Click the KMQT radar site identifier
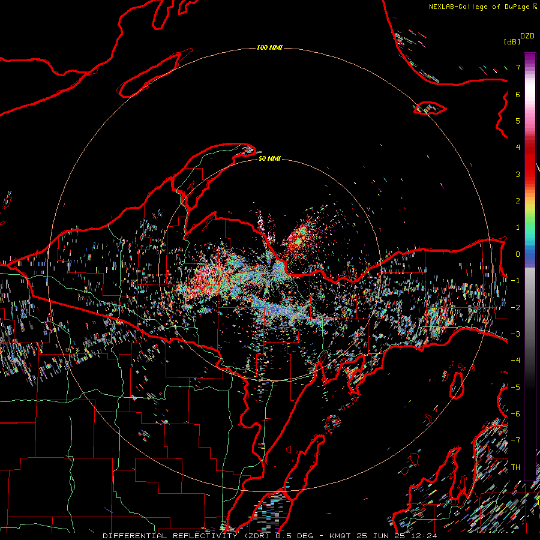 tap(341, 536)
